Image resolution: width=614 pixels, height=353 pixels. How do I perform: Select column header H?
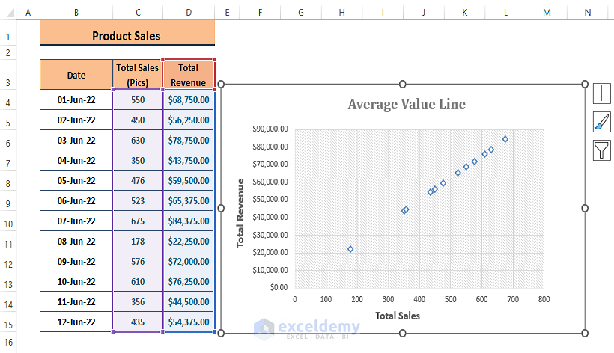(341, 13)
